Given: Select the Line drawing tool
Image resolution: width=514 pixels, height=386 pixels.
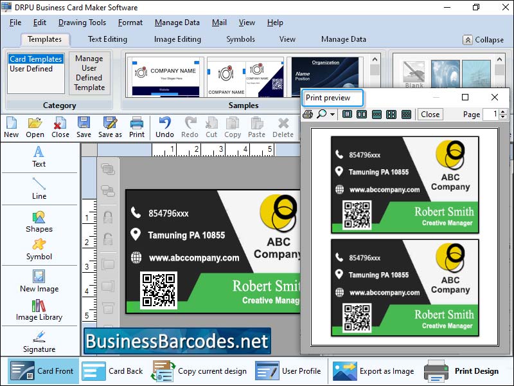Looking at the screenshot, I should [39, 190].
